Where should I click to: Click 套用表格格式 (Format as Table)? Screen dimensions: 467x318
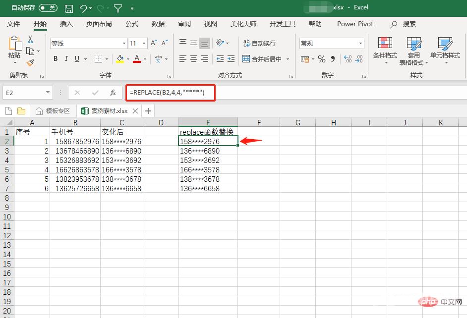tap(414, 50)
